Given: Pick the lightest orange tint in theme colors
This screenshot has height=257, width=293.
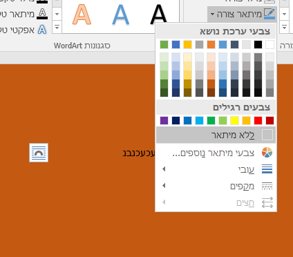Looking at the screenshot, I should 211,57.
